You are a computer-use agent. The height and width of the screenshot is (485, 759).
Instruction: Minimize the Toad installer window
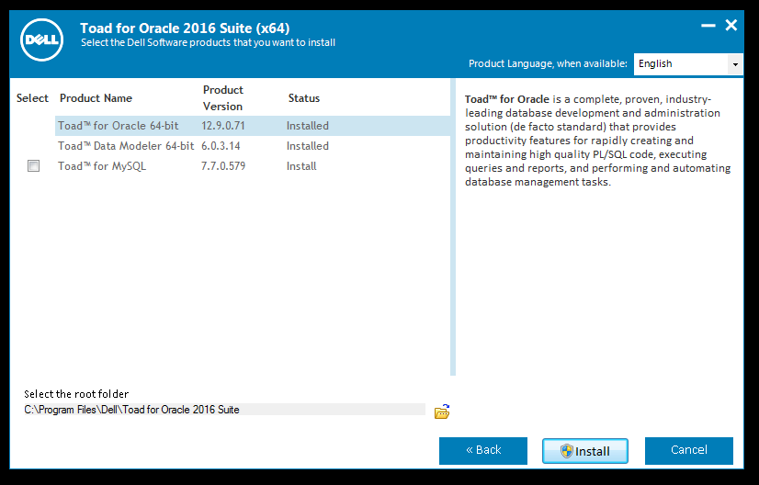pyautogui.click(x=708, y=27)
